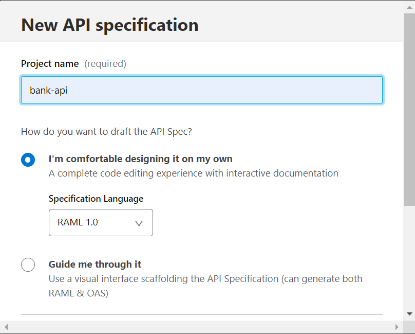Image resolution: width=415 pixels, height=334 pixels.
Task: Click the vertical scrollbar thumb
Action: (409, 108)
